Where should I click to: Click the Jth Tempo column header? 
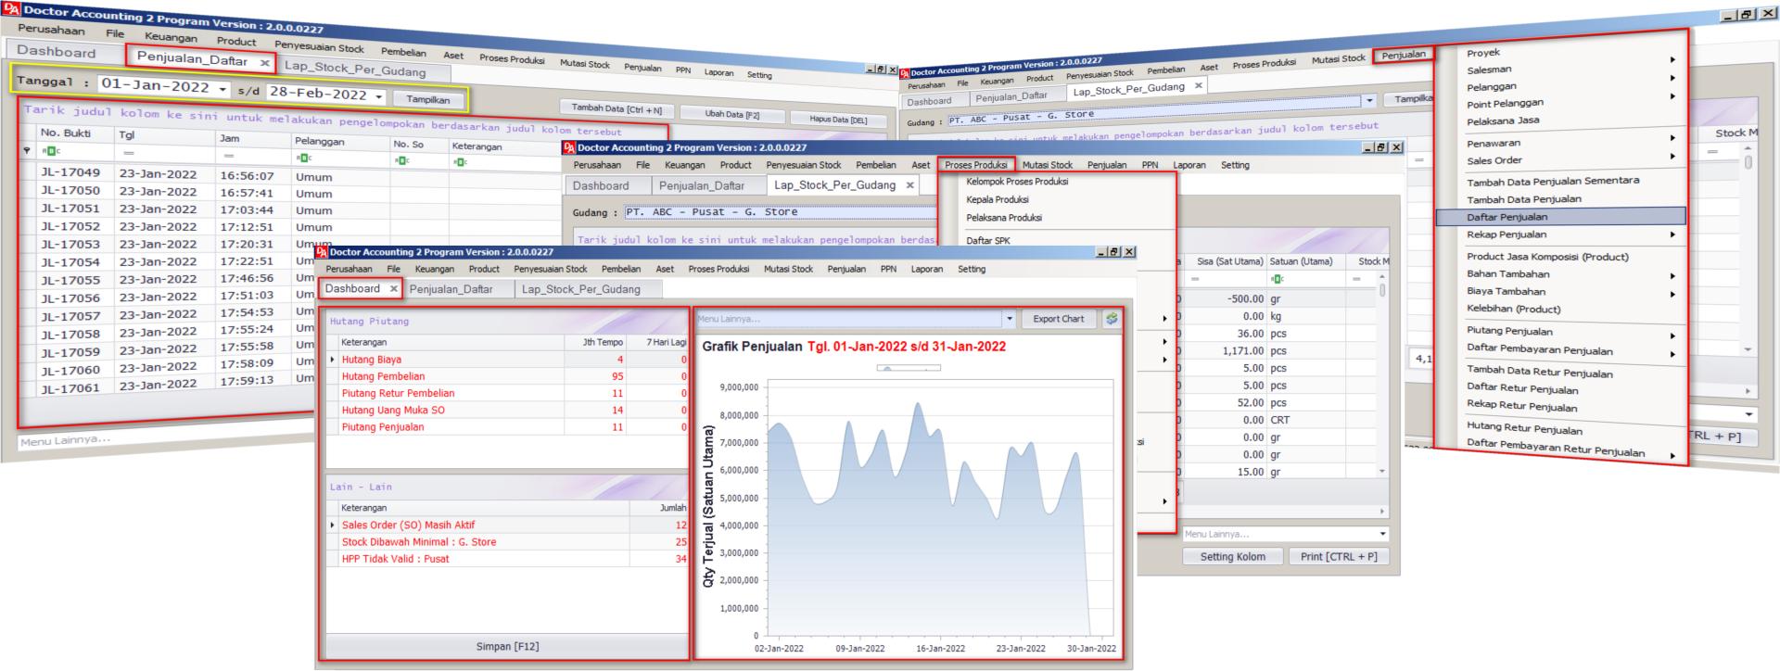click(595, 342)
